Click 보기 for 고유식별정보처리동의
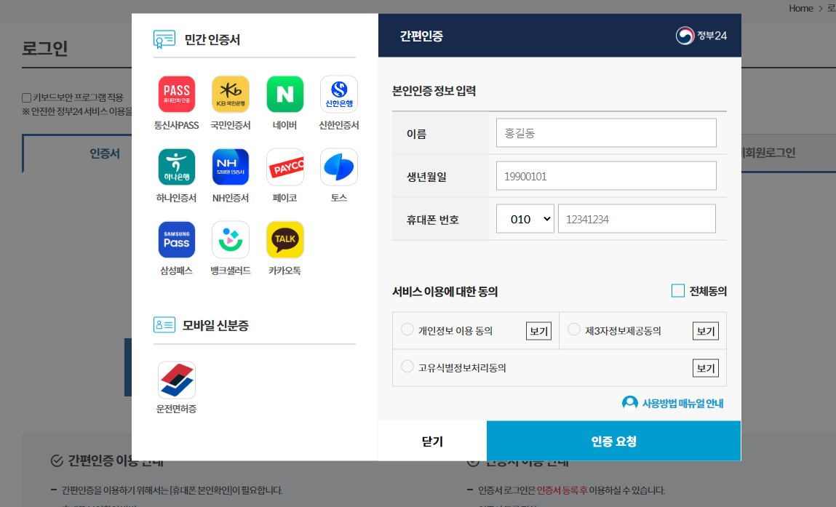Screen dimensions: 836x507 pos(705,368)
